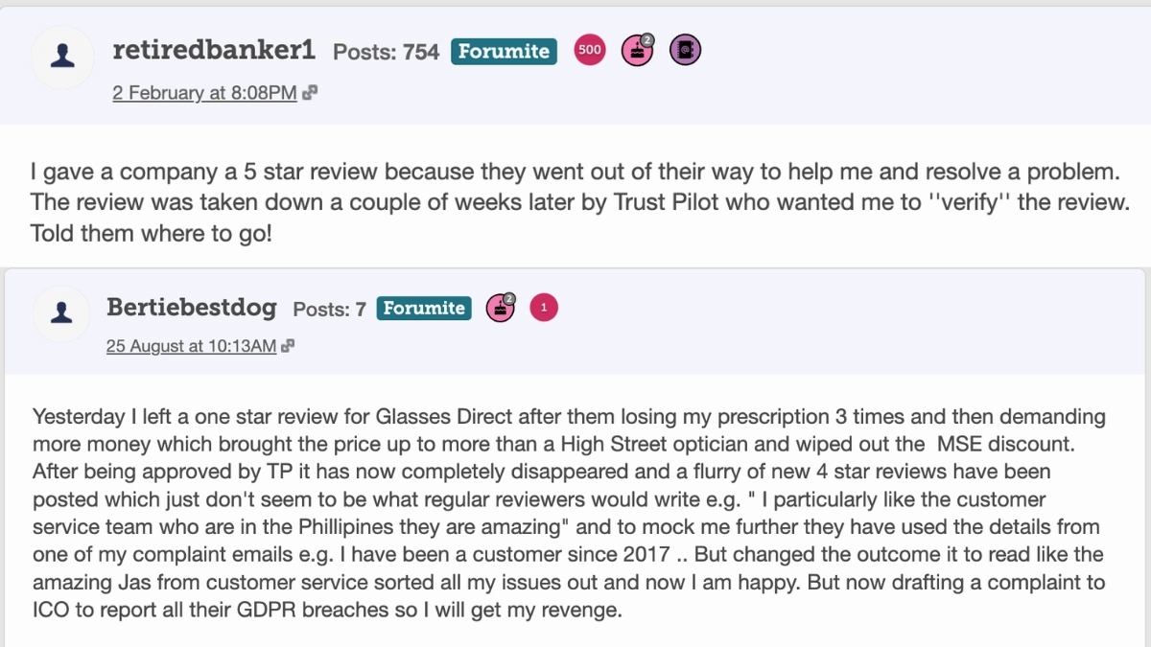Click retiredbanker1's pink birthday cake badge
The width and height of the screenshot is (1151, 647).
coord(638,51)
